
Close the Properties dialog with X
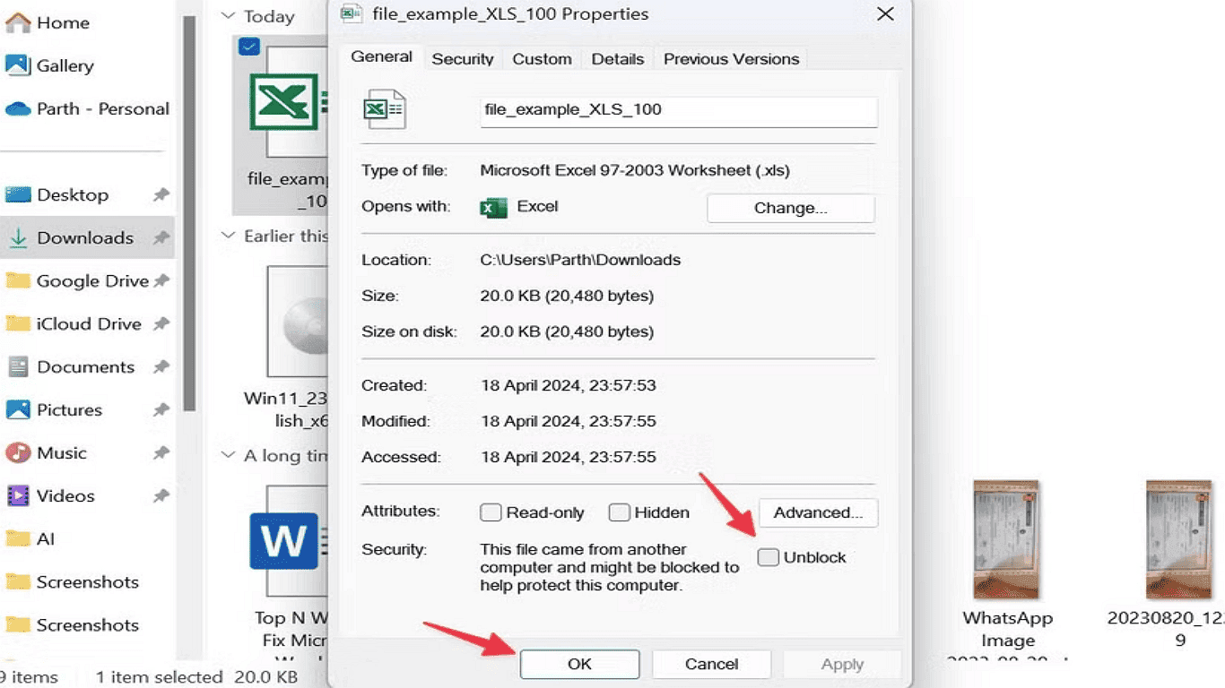[x=885, y=14]
